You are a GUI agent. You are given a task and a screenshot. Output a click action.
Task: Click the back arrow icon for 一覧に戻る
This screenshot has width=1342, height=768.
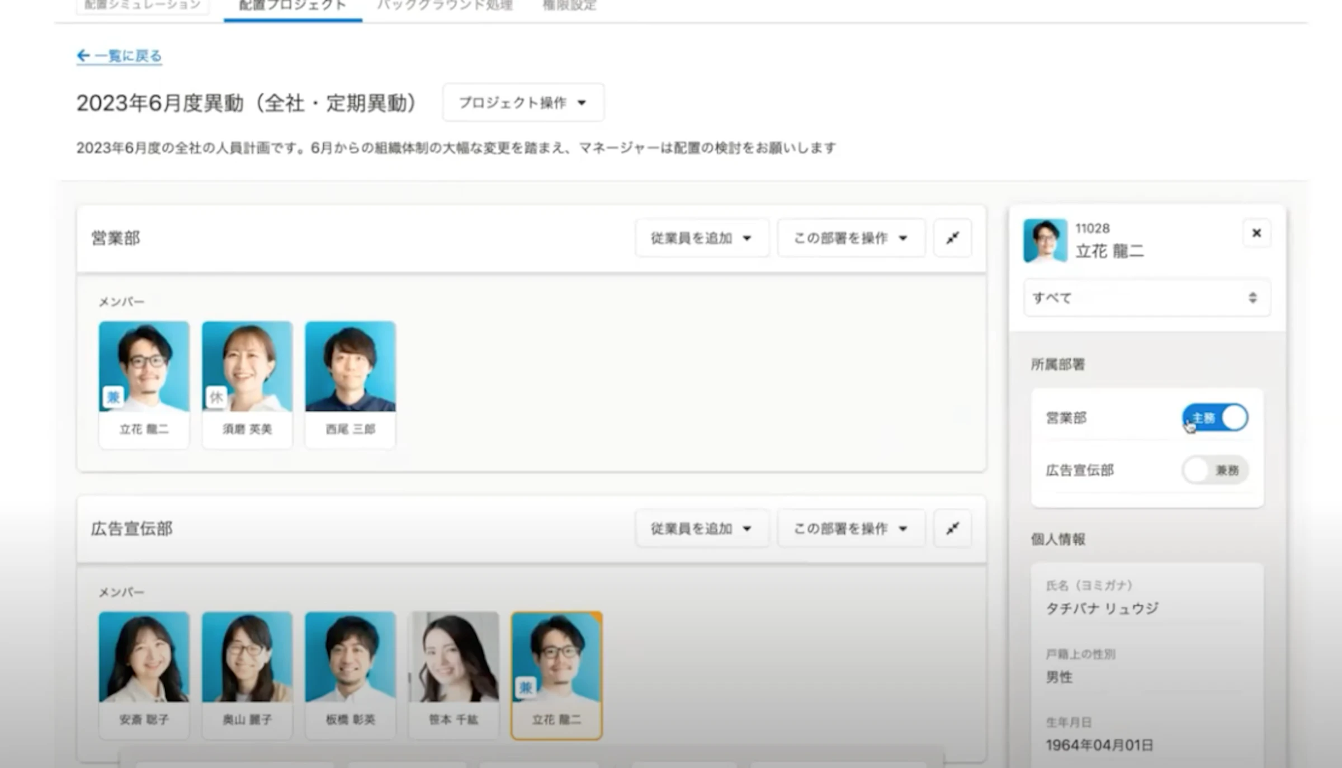pos(83,55)
